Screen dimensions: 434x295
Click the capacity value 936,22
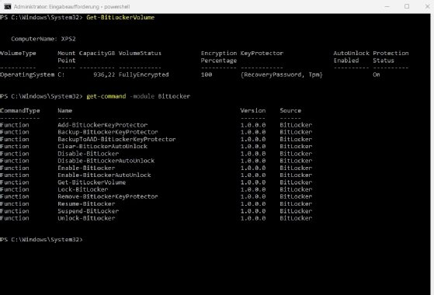point(104,75)
